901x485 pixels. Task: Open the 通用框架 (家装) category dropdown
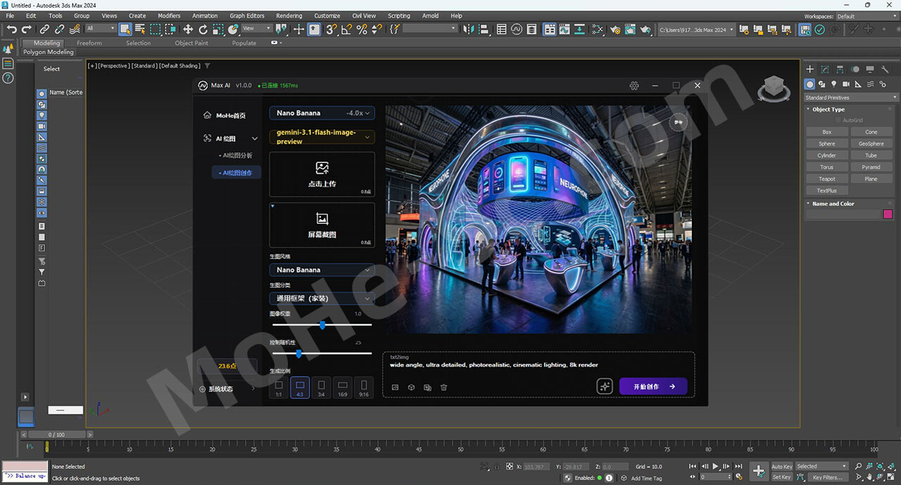(x=322, y=298)
